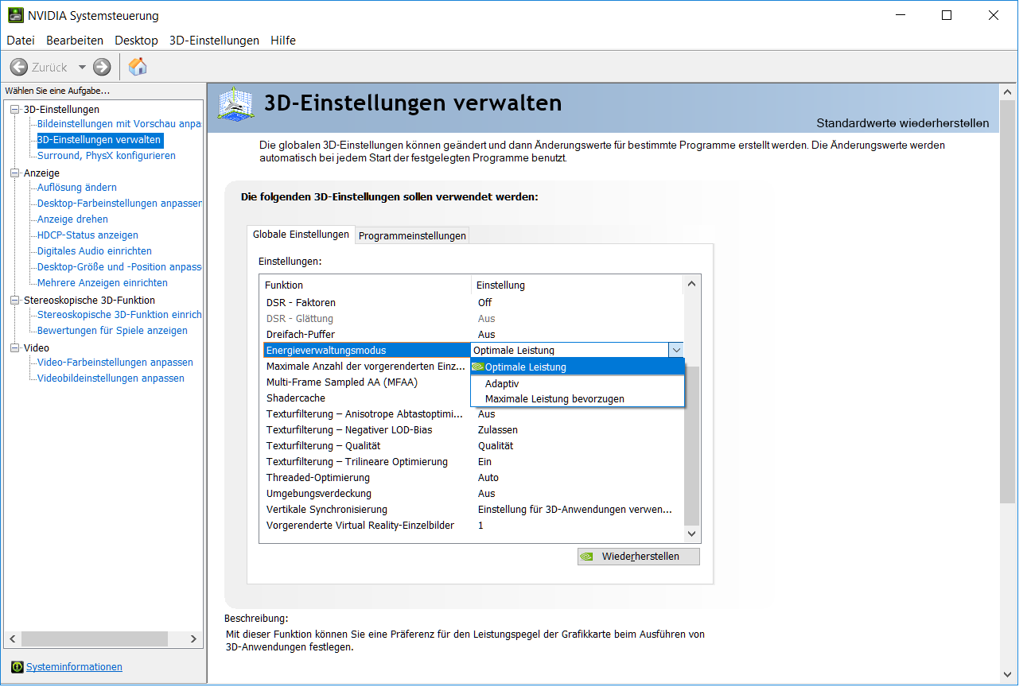Click task pane horizontal scroll-right arrow
Screen dimensions: 1027x687
[194, 638]
